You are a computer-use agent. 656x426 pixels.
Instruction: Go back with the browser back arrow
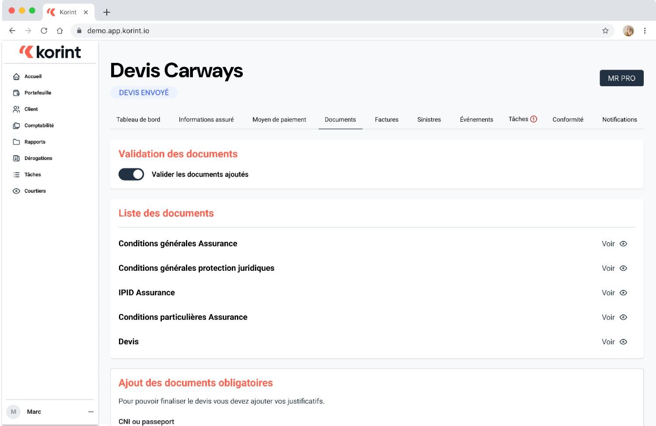point(12,31)
